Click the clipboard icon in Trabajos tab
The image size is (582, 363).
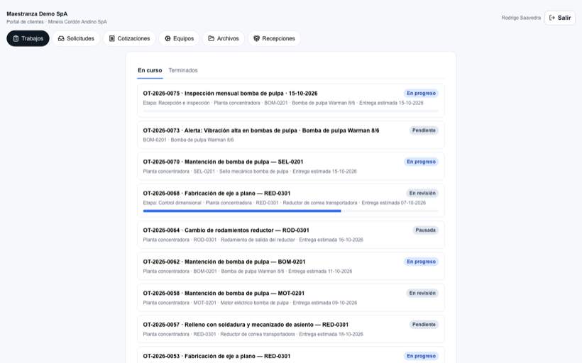coord(16,38)
